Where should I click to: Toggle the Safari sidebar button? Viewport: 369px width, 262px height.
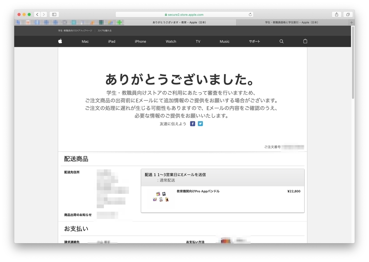[x=54, y=14]
